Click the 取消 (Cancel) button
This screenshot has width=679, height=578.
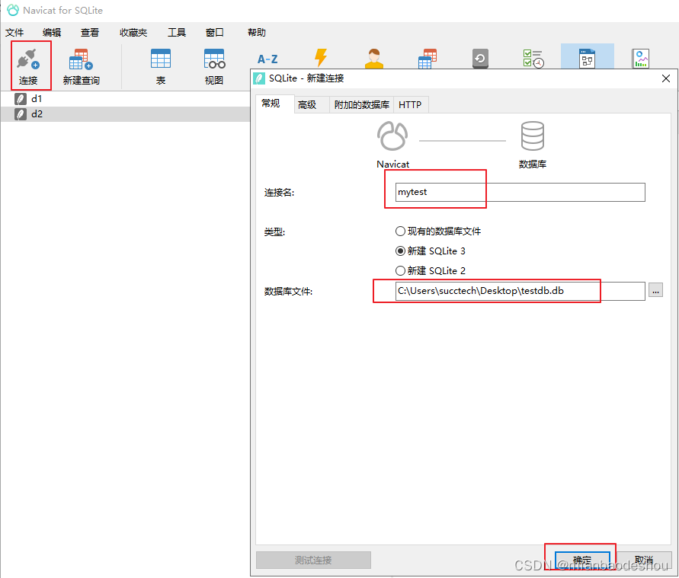tap(643, 560)
